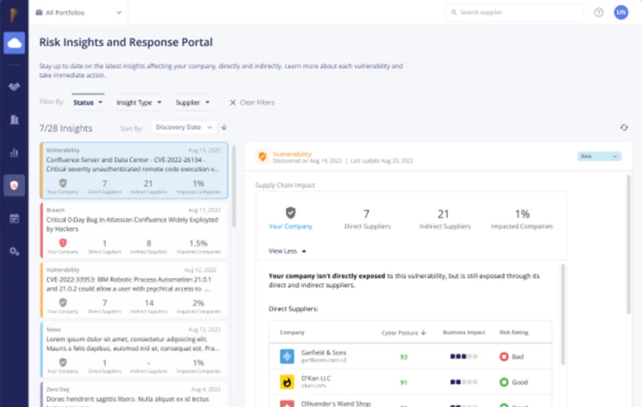
Task: Click the shield insights icon in sidebar
Action: coord(14,185)
